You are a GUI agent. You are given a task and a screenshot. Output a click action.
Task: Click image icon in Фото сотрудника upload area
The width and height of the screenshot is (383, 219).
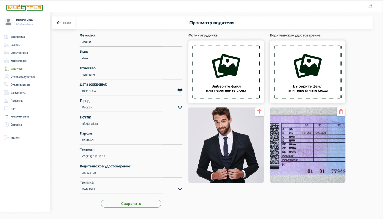pos(226,66)
